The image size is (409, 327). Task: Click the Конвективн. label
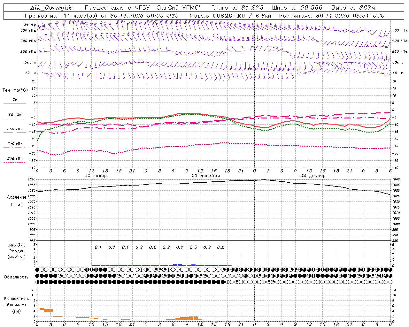(x=16, y=299)
